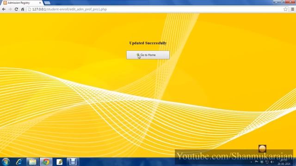Screen dimensions: 296x166
Task: Close the Admission Registry tab
Action: pos(40,3)
